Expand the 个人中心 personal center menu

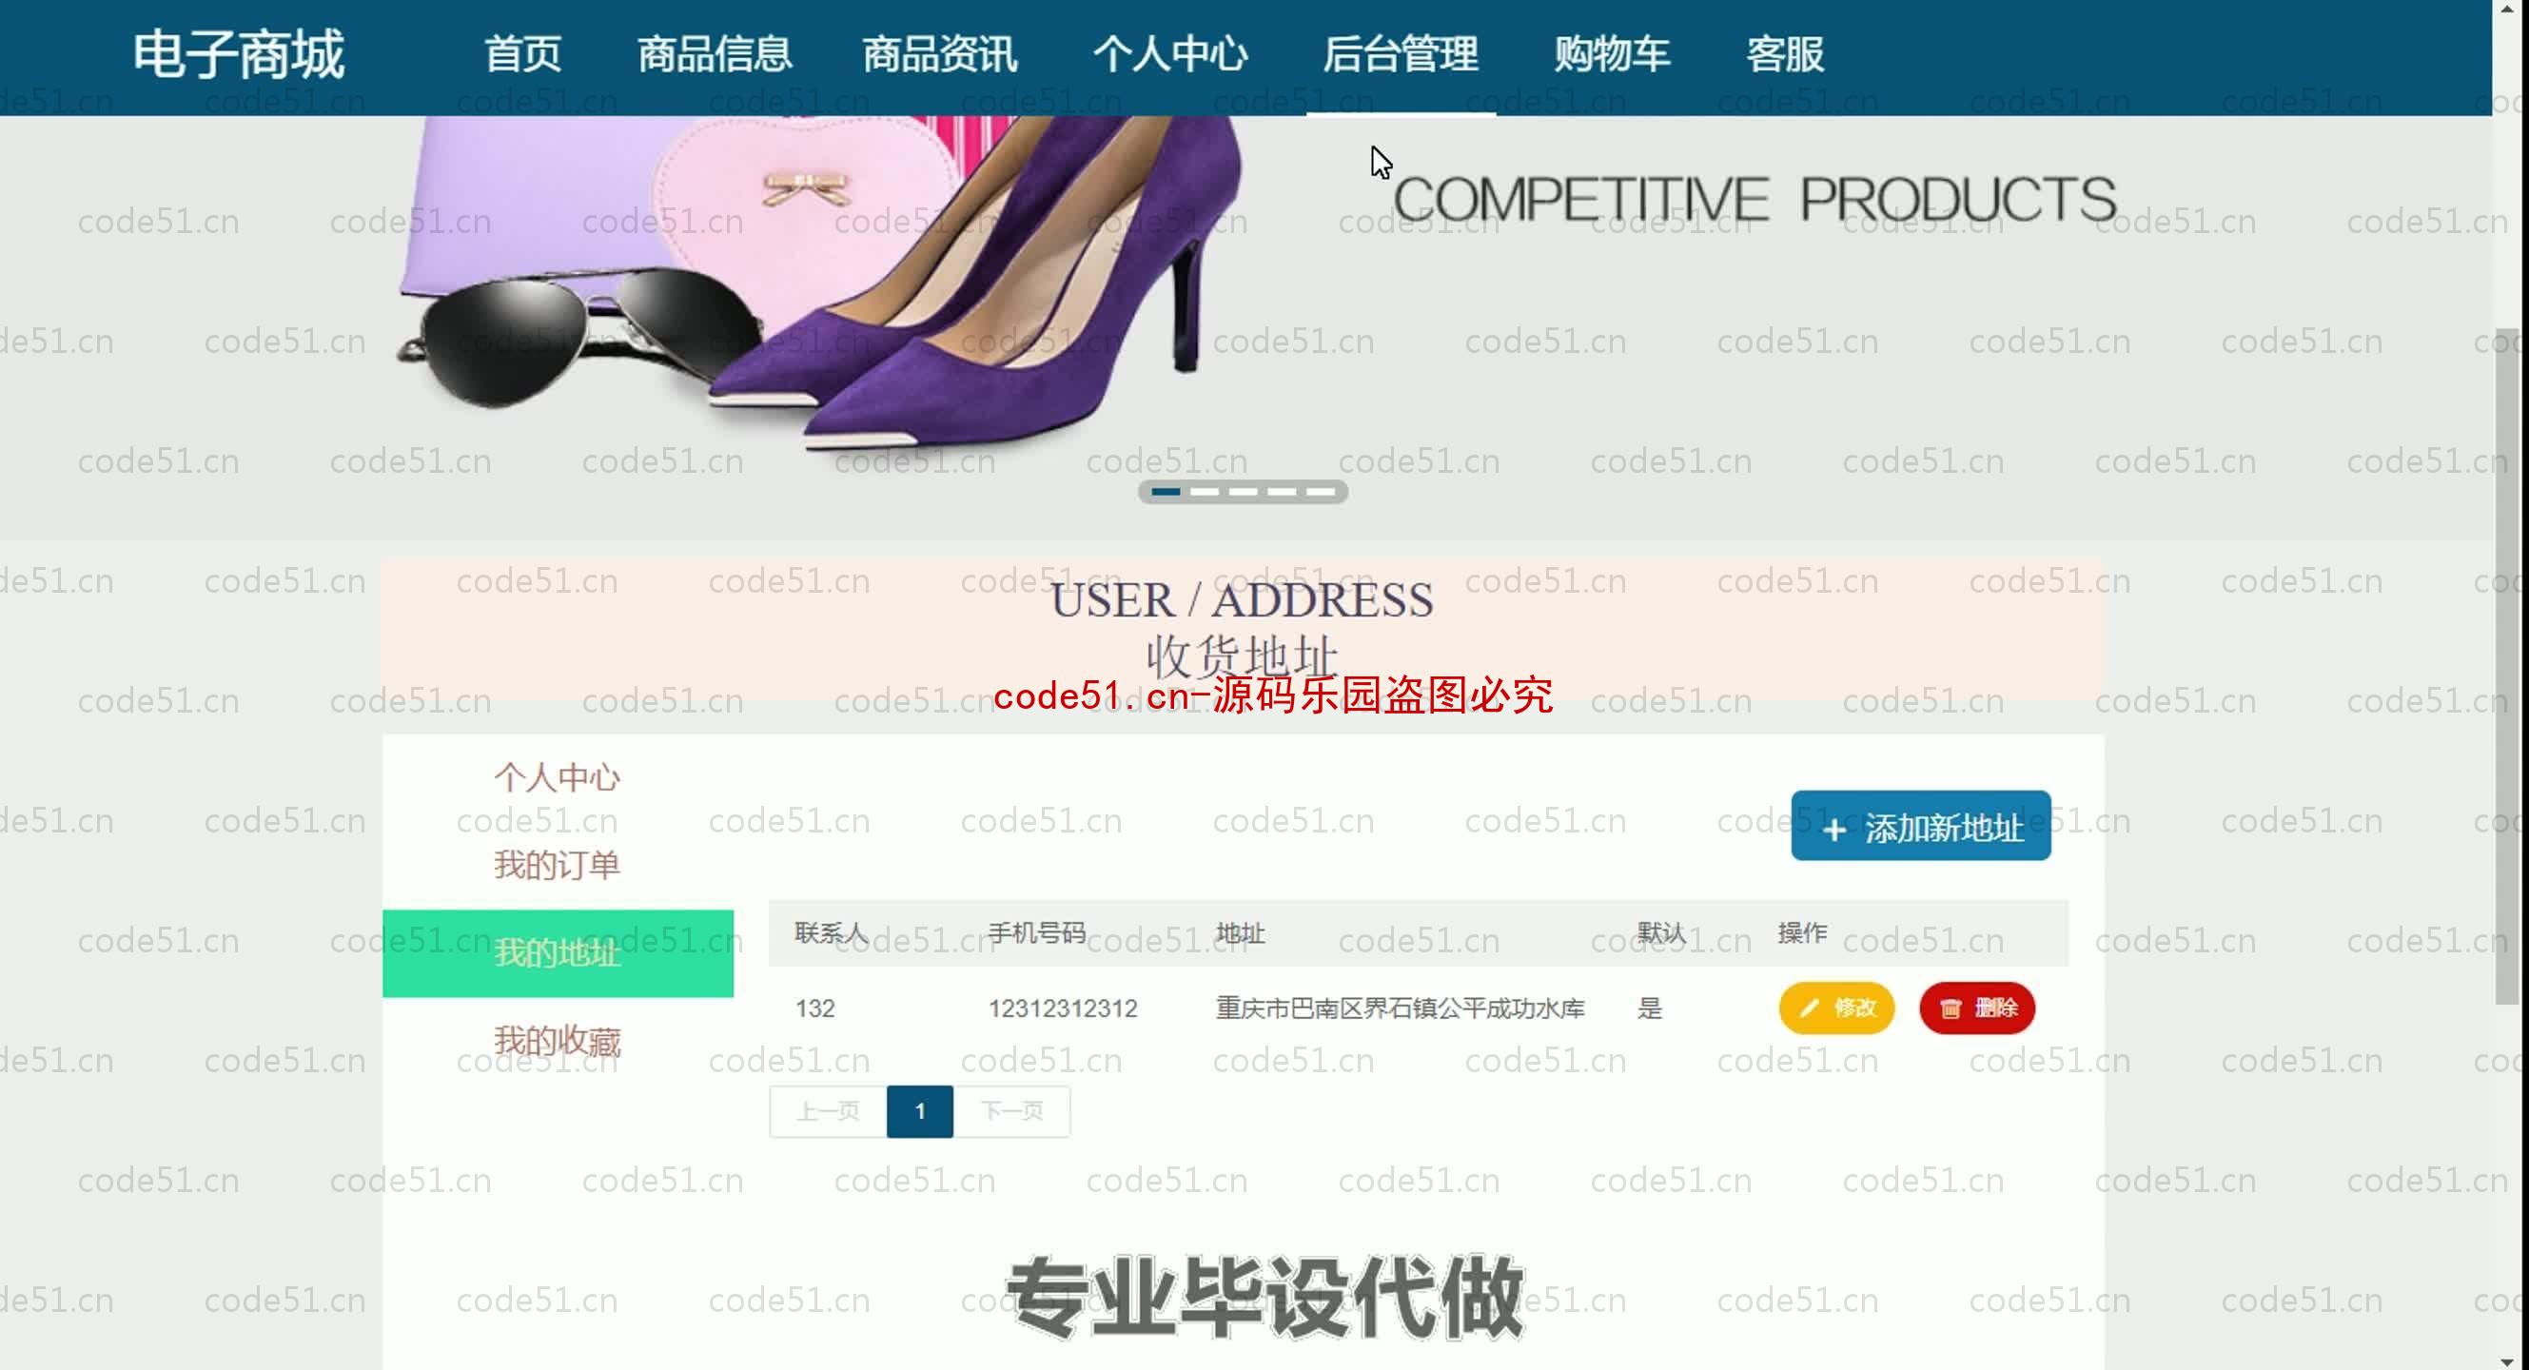click(1167, 54)
